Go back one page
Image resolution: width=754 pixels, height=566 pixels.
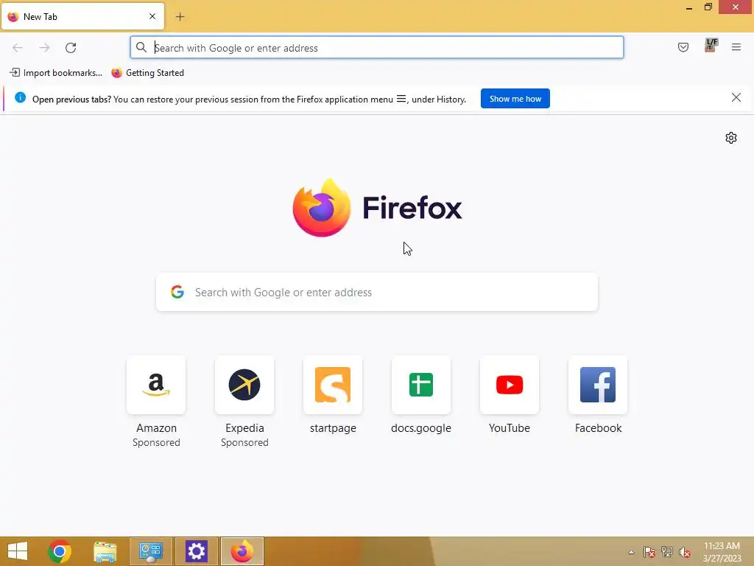point(18,48)
